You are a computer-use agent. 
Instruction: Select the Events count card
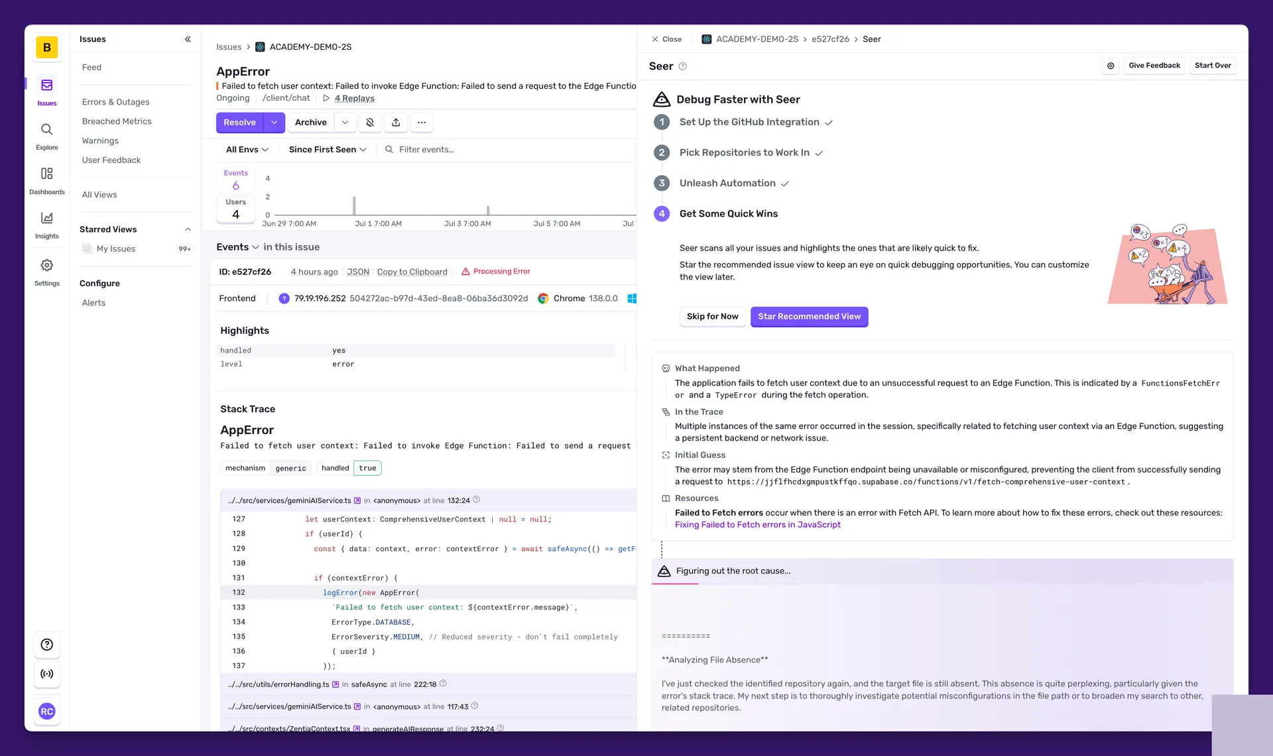click(235, 179)
